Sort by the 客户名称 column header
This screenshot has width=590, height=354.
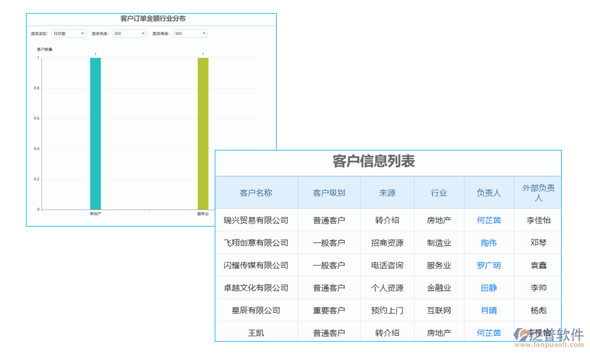256,192
